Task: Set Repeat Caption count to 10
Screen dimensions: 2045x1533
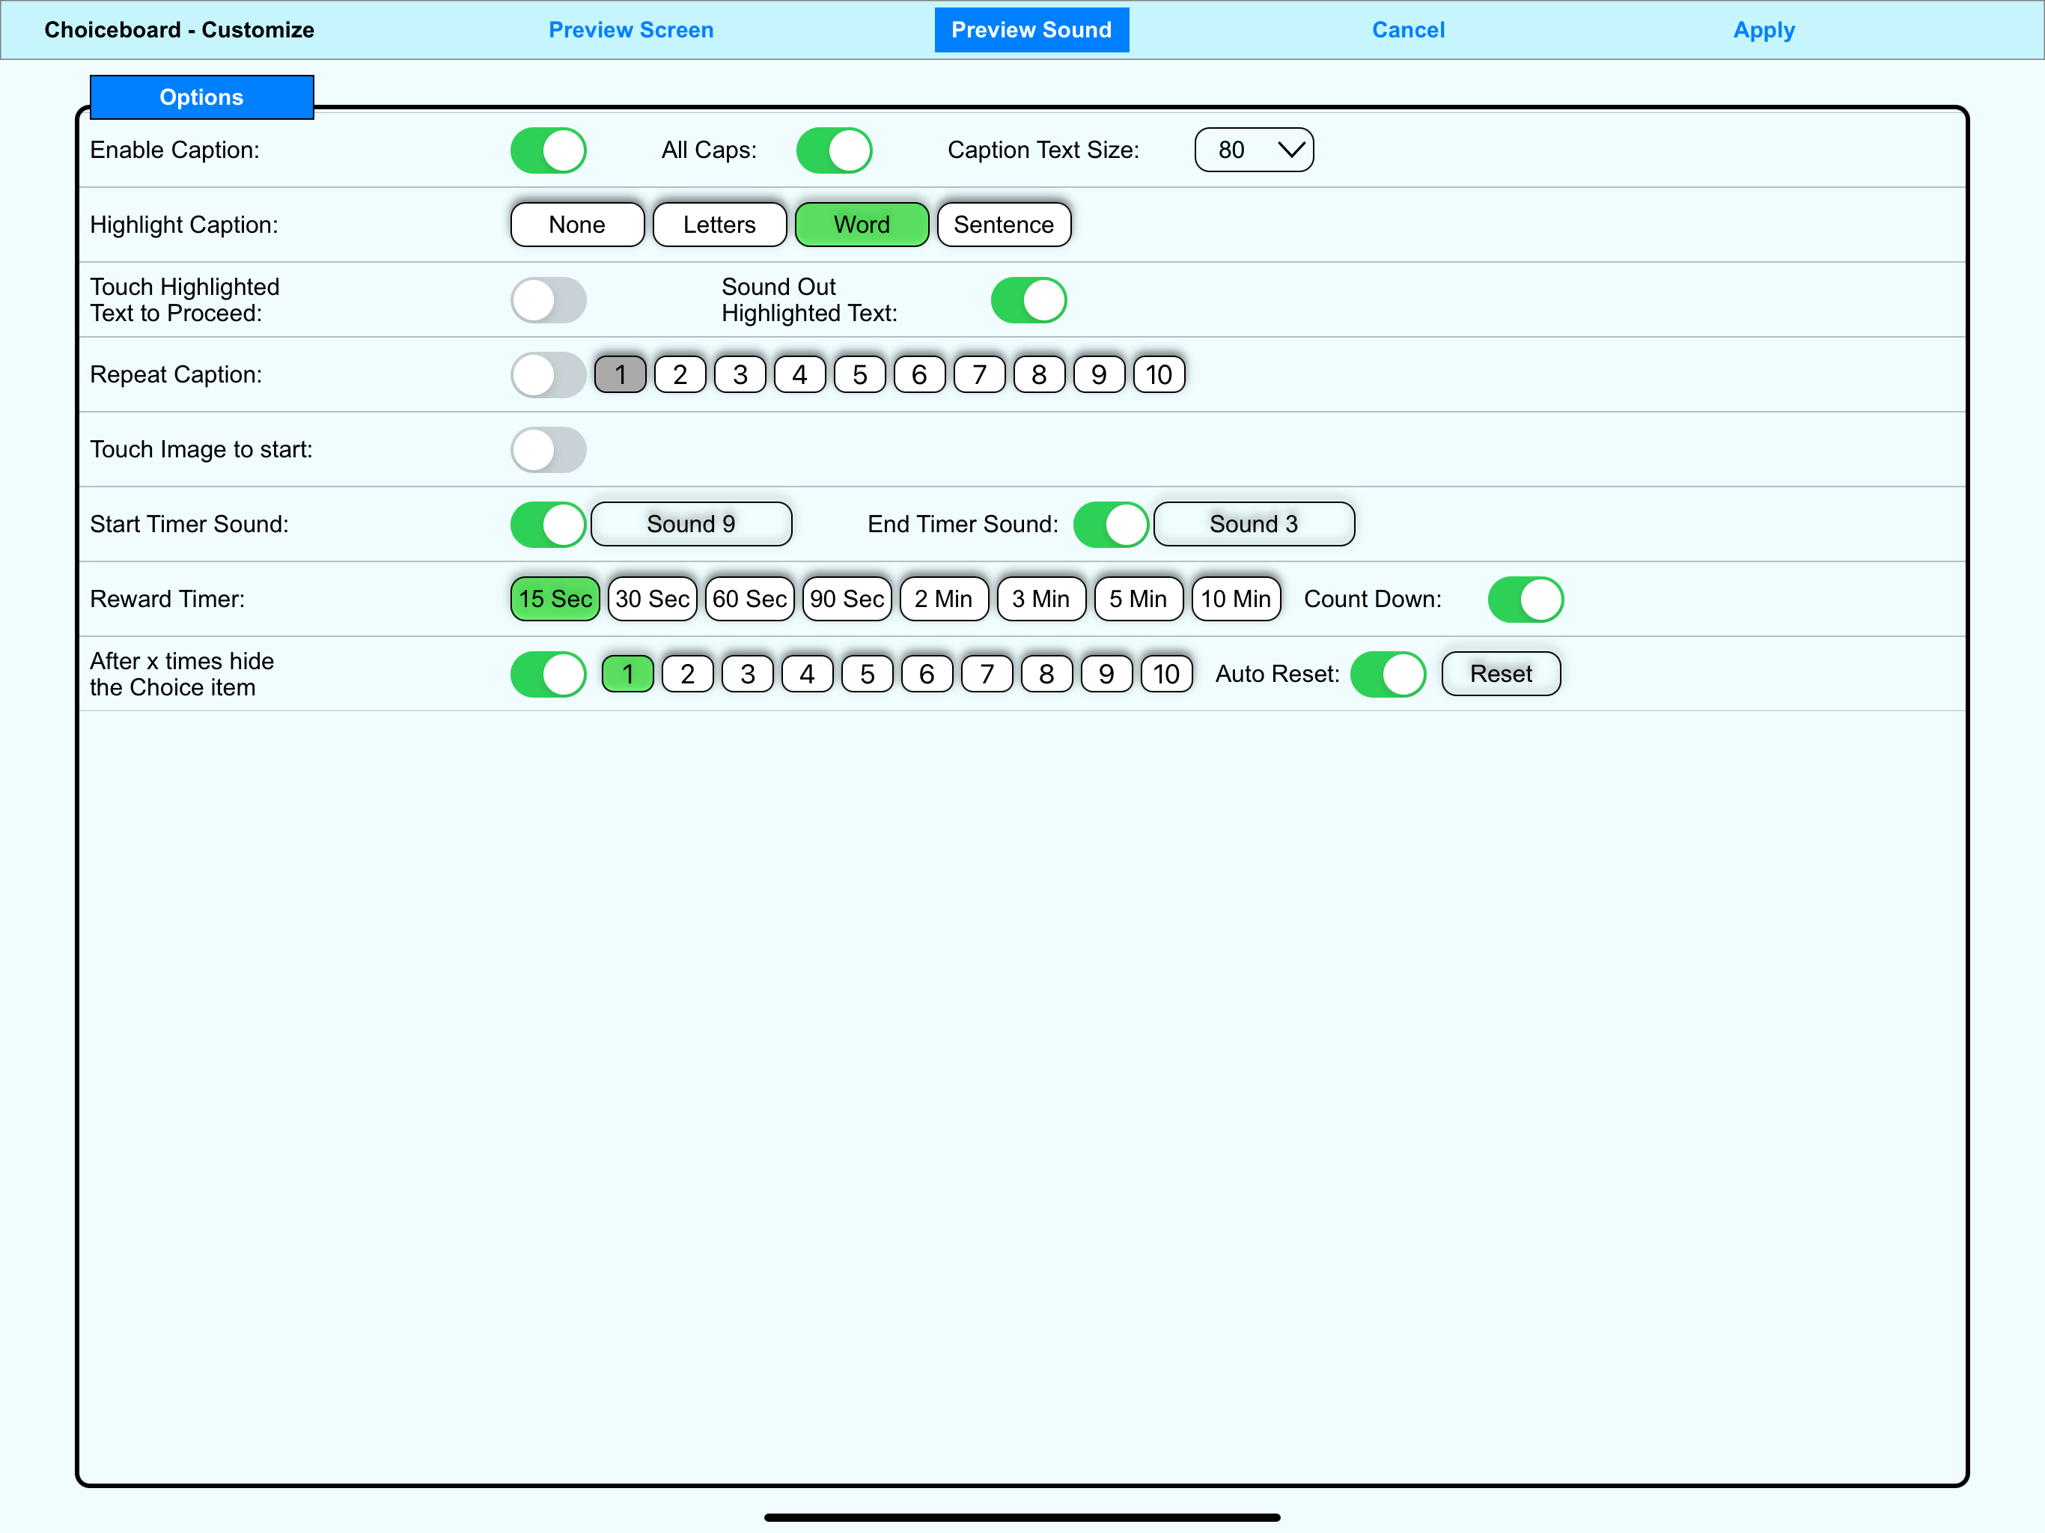Action: [1159, 374]
